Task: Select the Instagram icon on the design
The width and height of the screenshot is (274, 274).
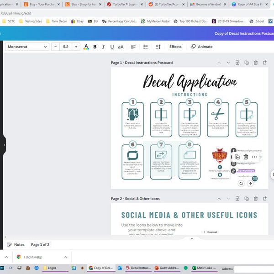Action: 234,163
